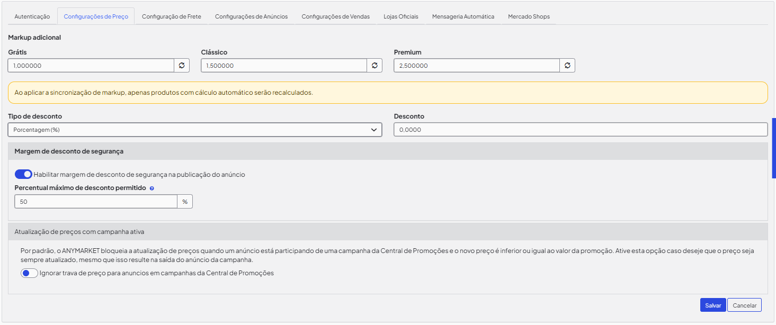
Task: Open help for Percentual máximo de desconto
Action: pyautogui.click(x=152, y=188)
